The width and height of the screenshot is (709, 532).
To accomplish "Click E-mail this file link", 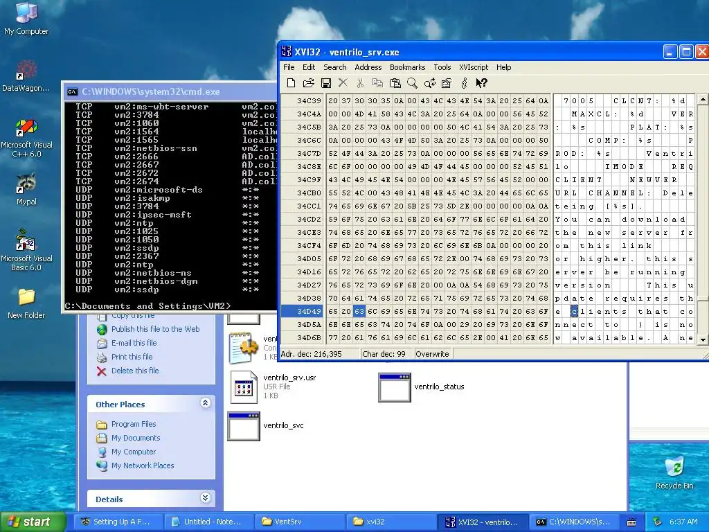I will coord(134,343).
